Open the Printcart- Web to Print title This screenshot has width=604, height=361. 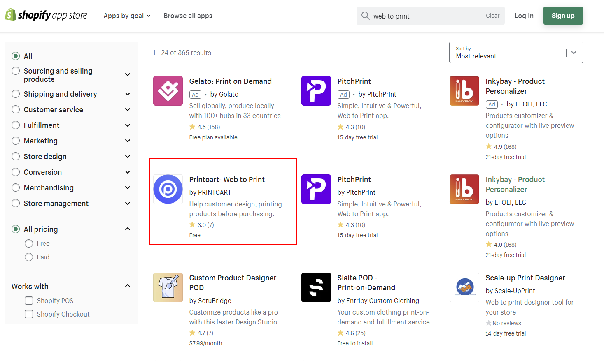pos(227,179)
